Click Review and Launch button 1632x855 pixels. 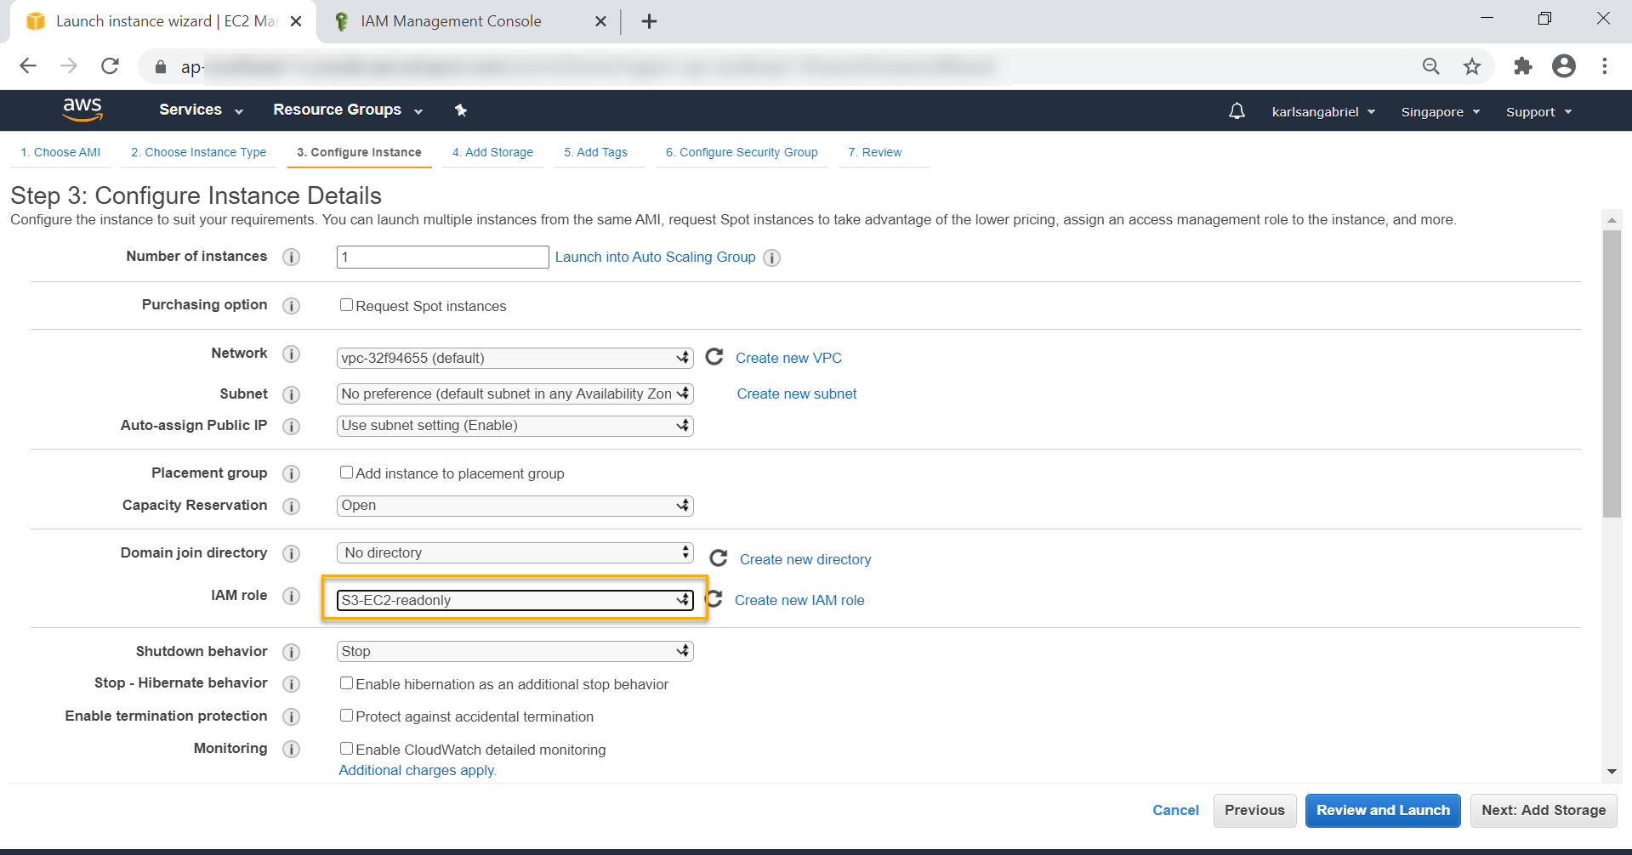[x=1383, y=810]
